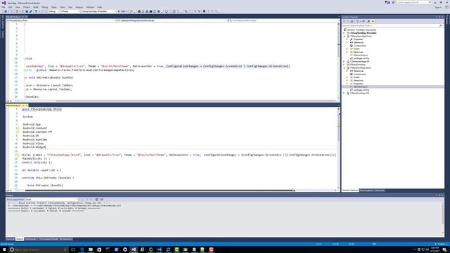Viewport: 450px width, 253px height.
Task: Click the highlighted preview icon in Solution Explorer toolbar
Action: [x=373, y=21]
